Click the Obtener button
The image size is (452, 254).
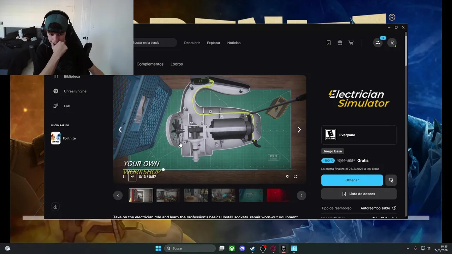point(352,180)
